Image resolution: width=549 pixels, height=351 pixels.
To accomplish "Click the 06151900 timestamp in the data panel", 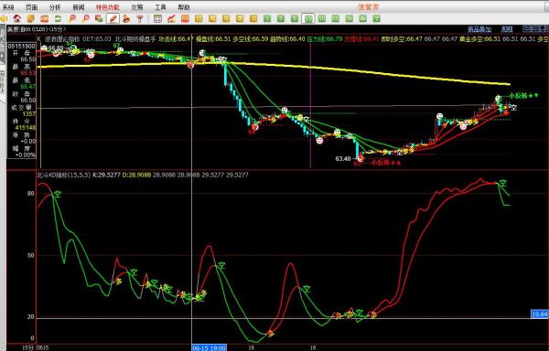I will pyautogui.click(x=21, y=46).
